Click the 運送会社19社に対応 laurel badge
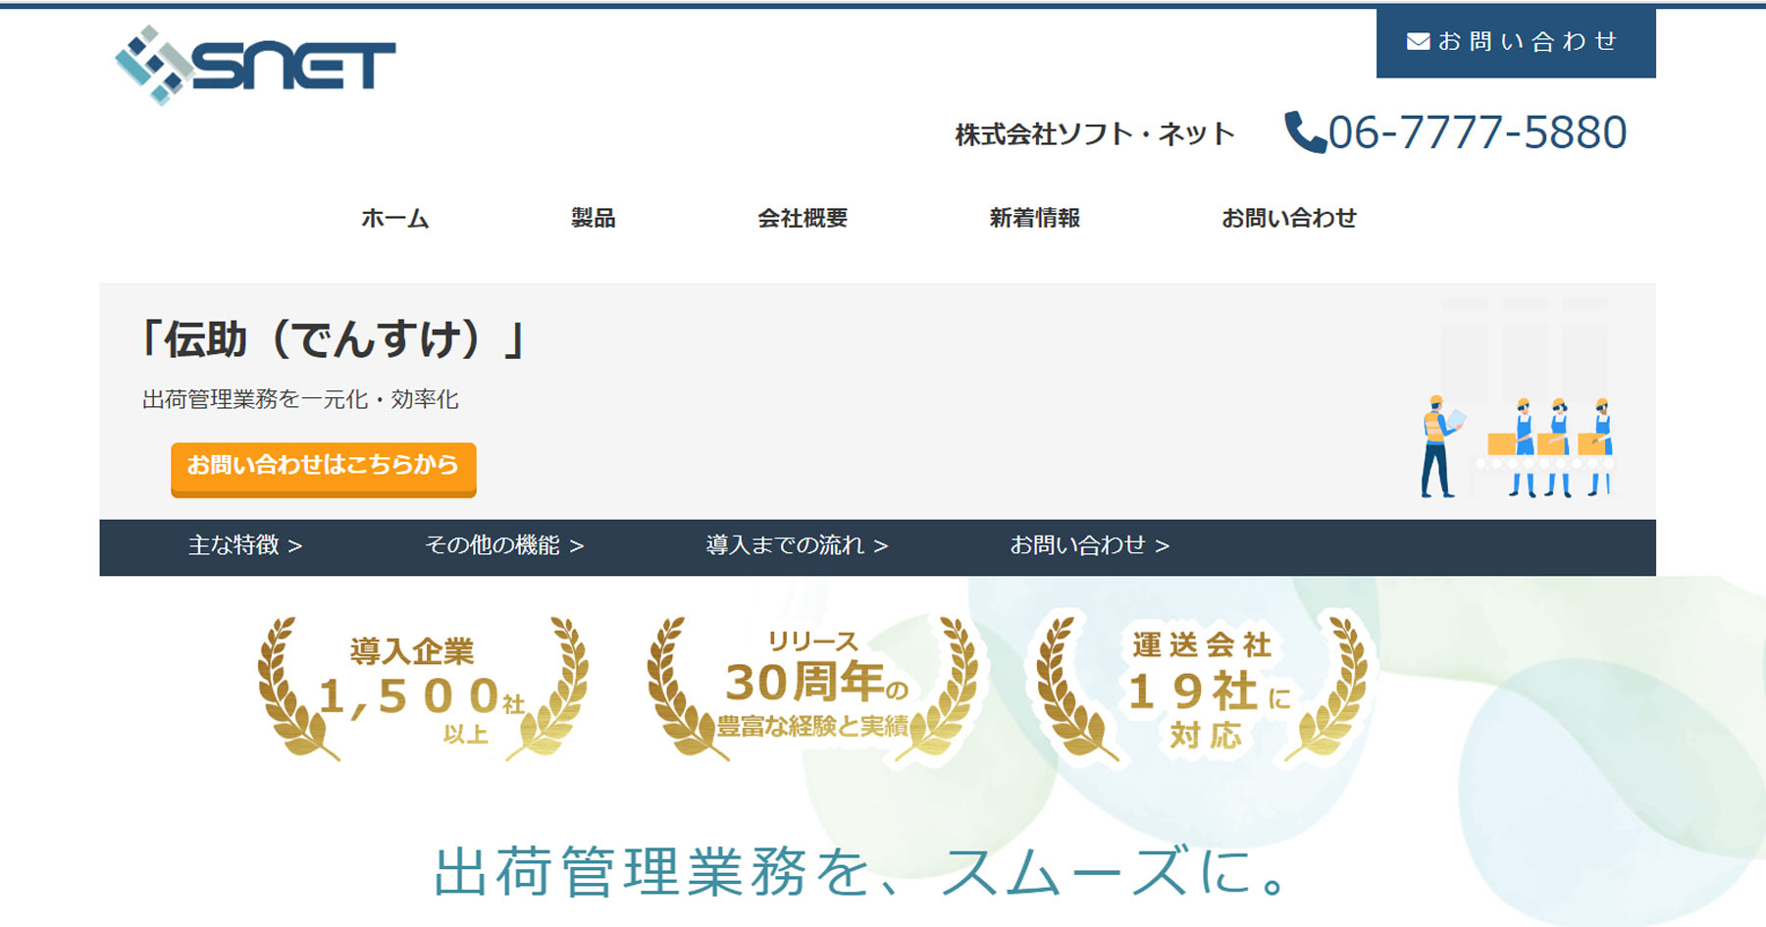The width and height of the screenshot is (1766, 927). click(x=1202, y=687)
